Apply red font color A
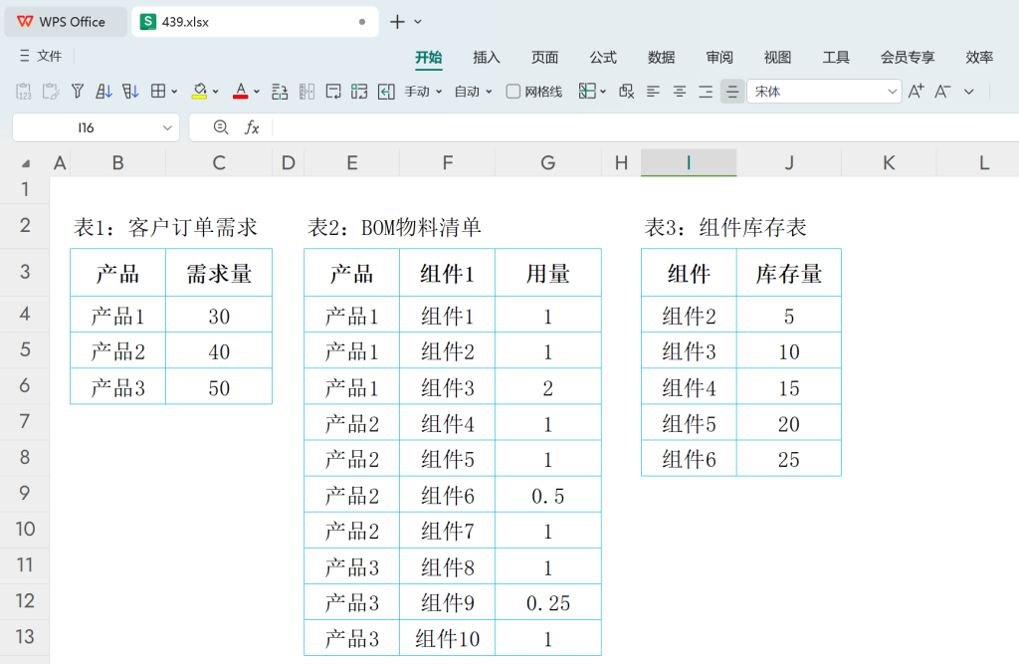The width and height of the screenshot is (1019, 664). coord(241,92)
